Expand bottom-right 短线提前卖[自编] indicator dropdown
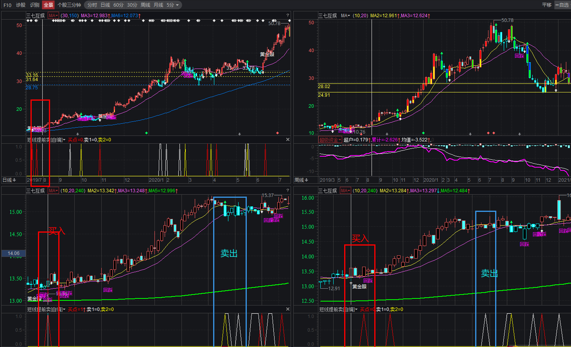The image size is (571, 347). (x=338, y=309)
